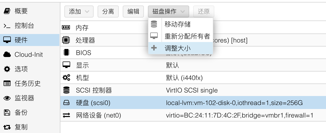The width and height of the screenshot is (326, 133).
Task: Collapse the 磁盘操作 (Disk Action) dropdown
Action: pyautogui.click(x=169, y=11)
